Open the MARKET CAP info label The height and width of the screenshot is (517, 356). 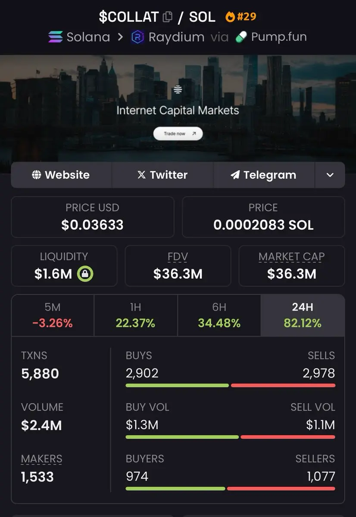[x=291, y=257]
